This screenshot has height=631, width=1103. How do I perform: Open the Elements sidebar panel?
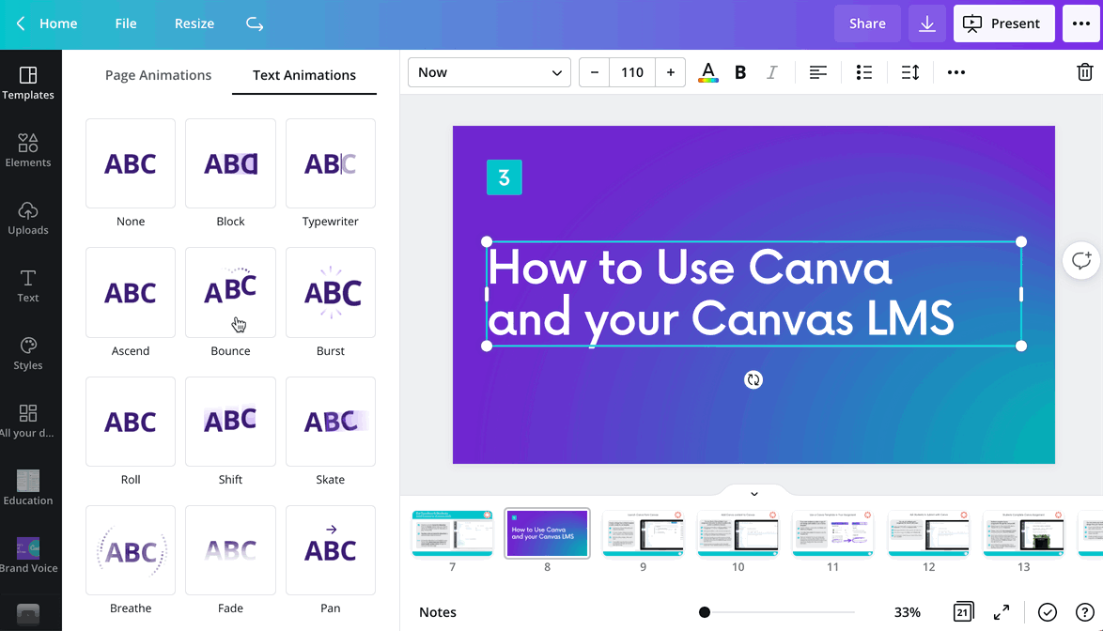(x=28, y=150)
